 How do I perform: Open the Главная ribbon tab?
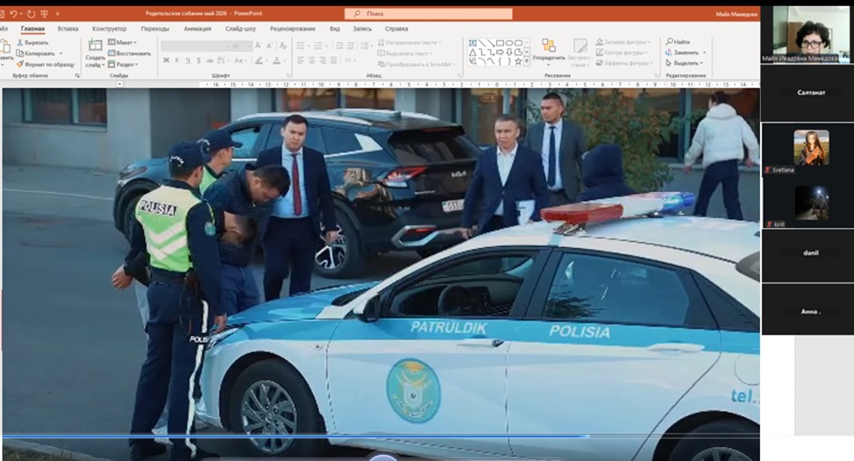32,29
